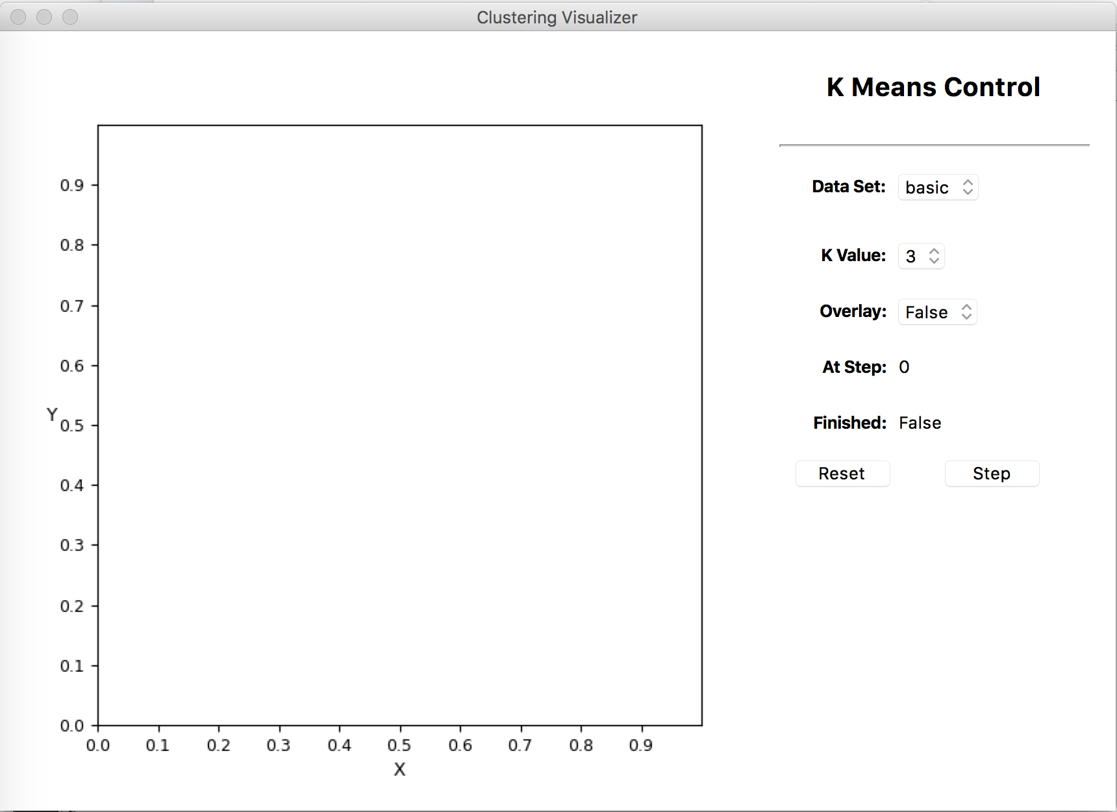Screen dimensions: 1117x812
Task: Open the K Value dropdown showing 3
Action: click(x=921, y=256)
